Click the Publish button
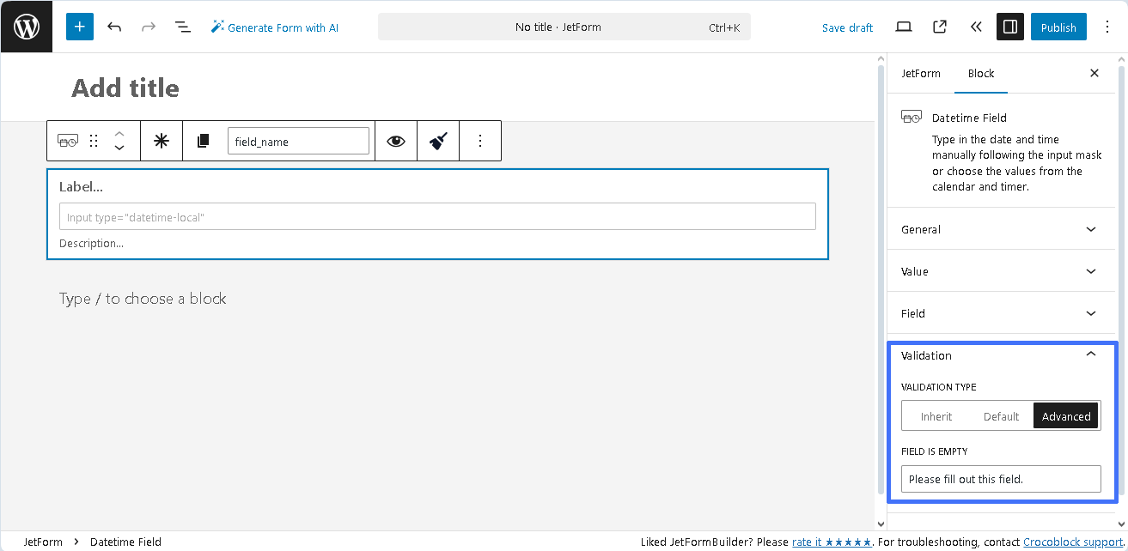 [x=1058, y=27]
